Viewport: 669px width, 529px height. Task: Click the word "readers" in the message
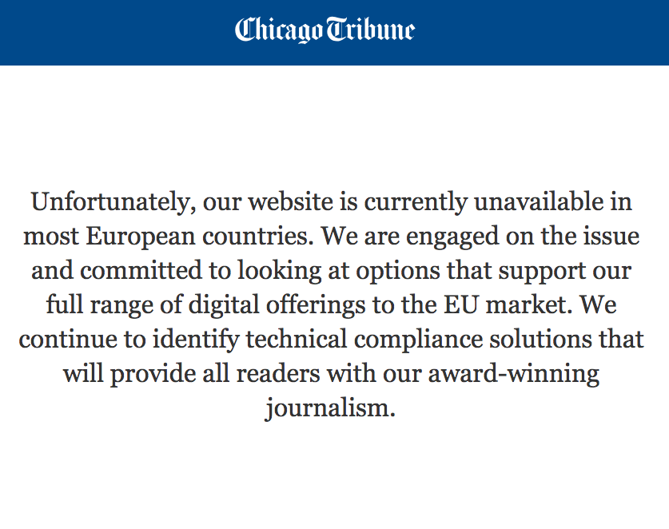point(278,374)
